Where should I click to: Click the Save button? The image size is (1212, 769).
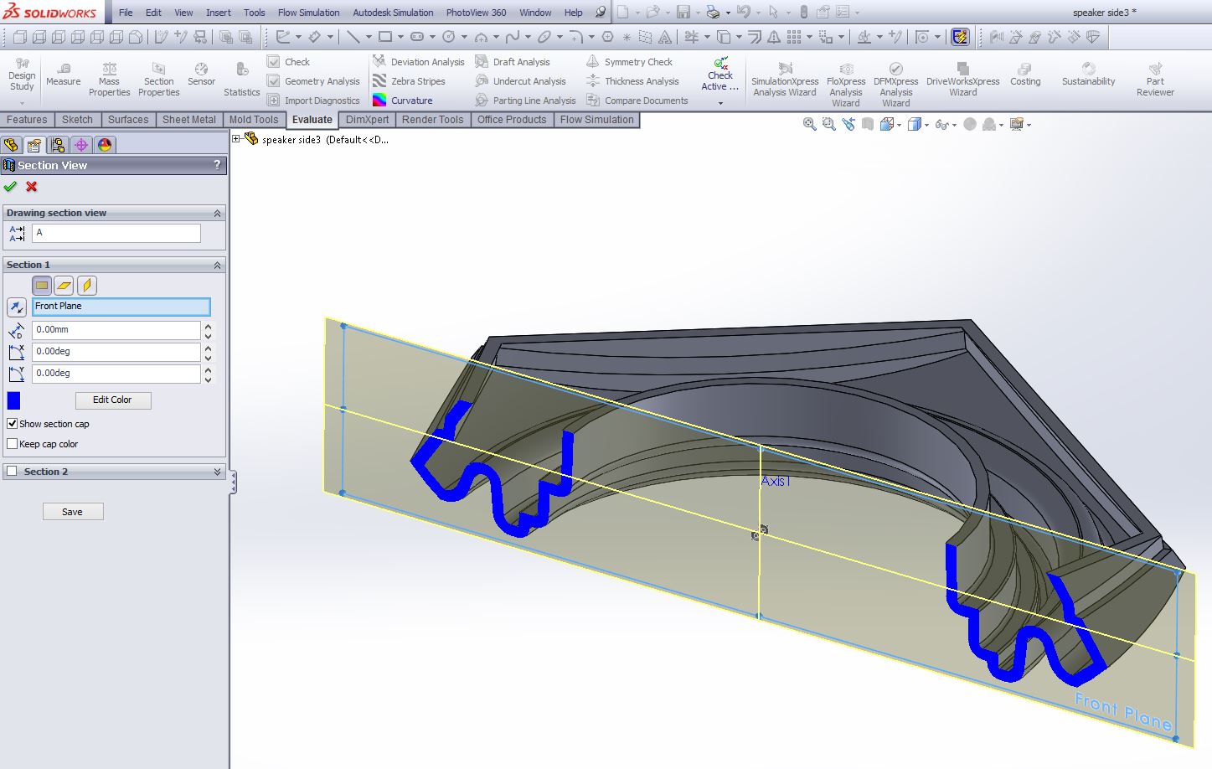point(73,512)
